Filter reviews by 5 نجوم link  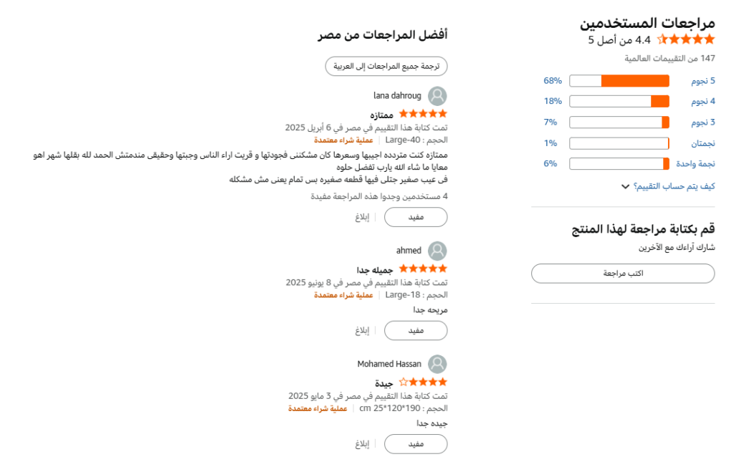click(702, 81)
